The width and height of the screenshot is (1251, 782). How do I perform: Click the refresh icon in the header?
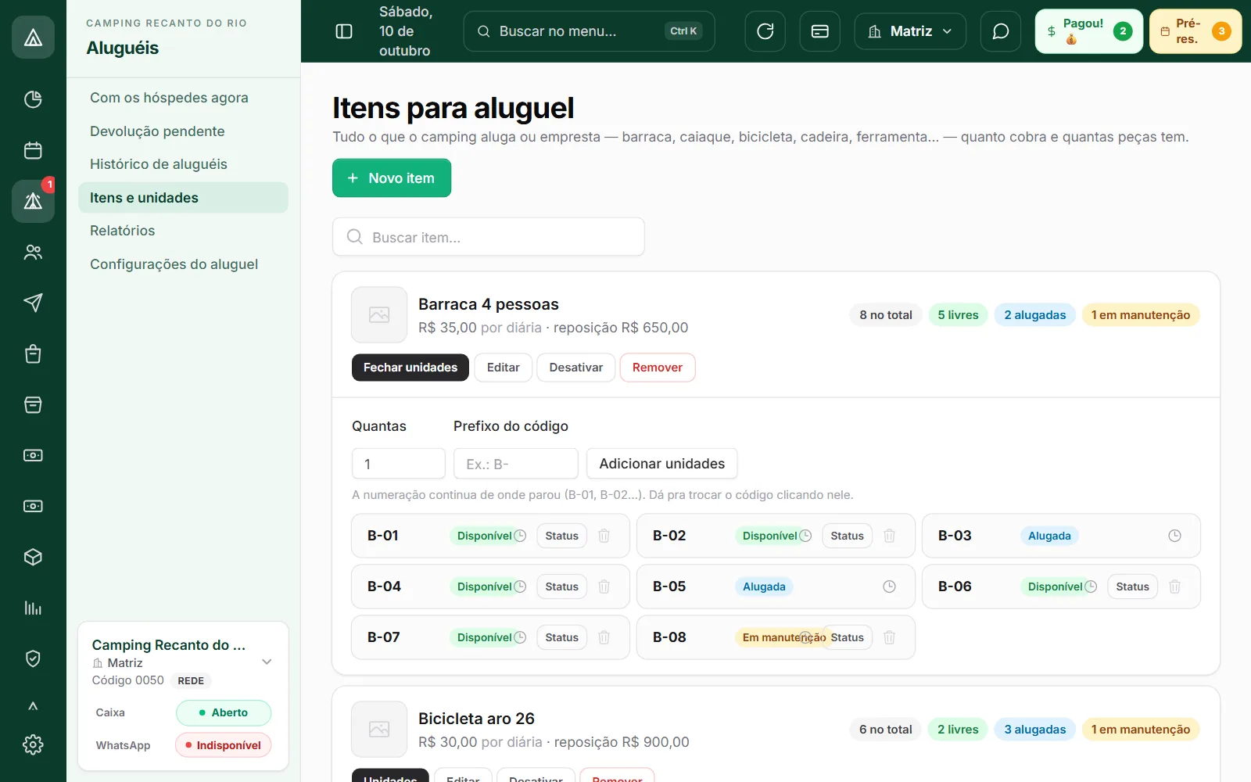[x=765, y=31]
